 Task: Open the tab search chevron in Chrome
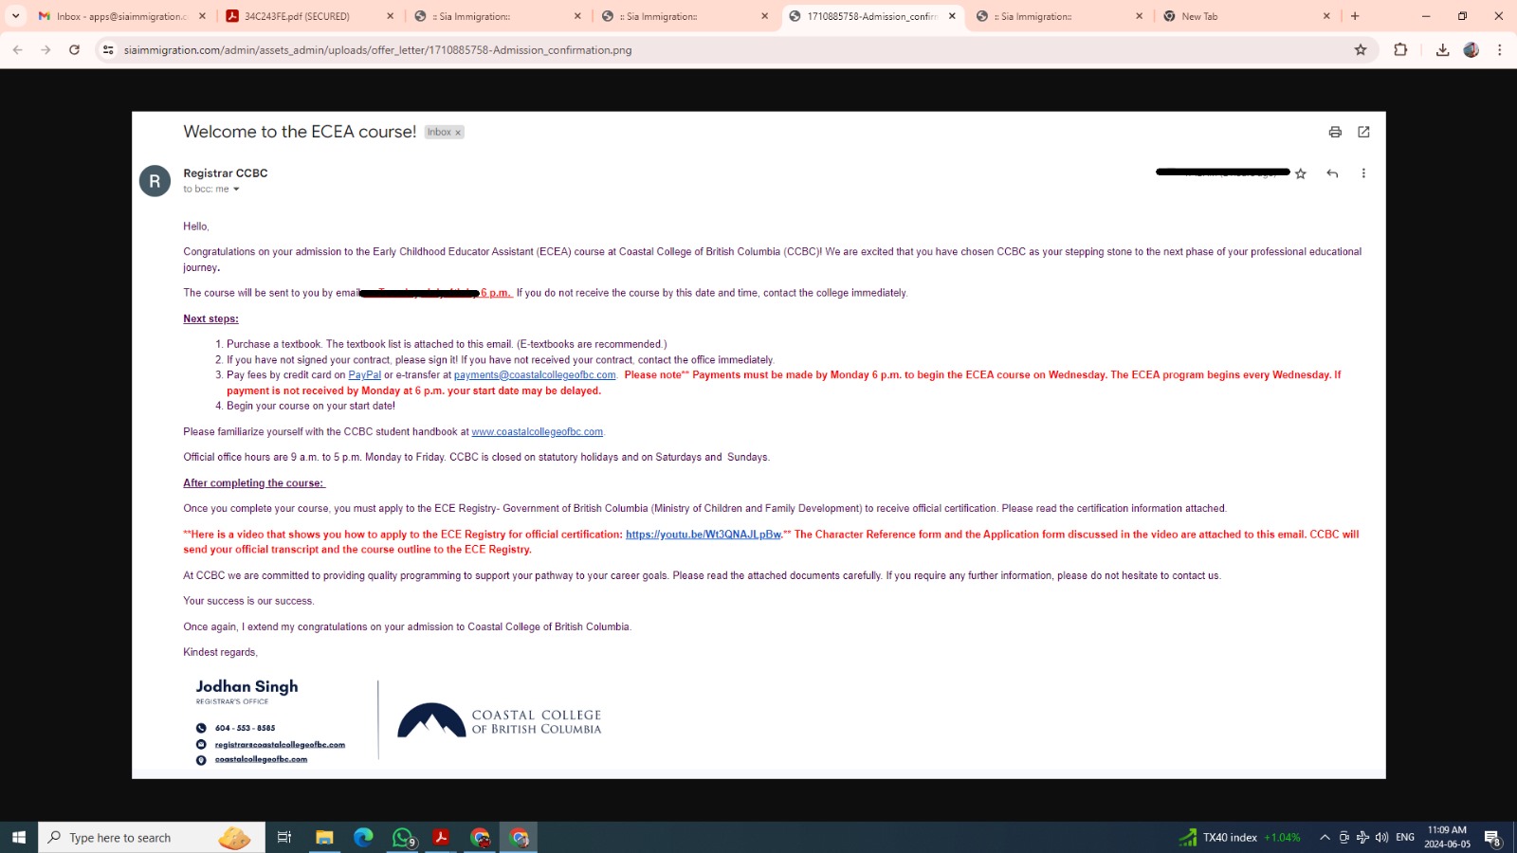[15, 16]
